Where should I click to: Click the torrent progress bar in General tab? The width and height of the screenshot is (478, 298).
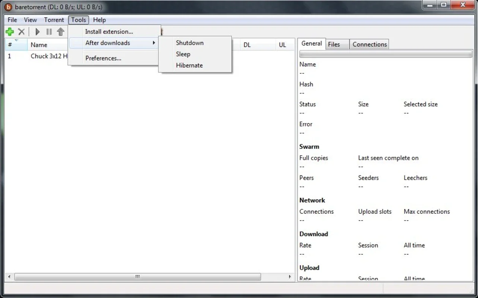pyautogui.click(x=386, y=54)
